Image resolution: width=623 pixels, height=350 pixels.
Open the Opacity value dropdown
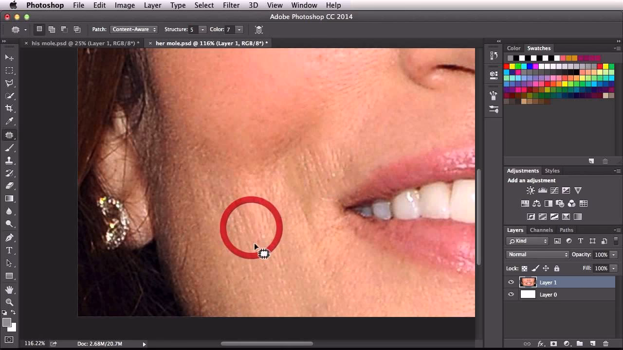pos(613,254)
